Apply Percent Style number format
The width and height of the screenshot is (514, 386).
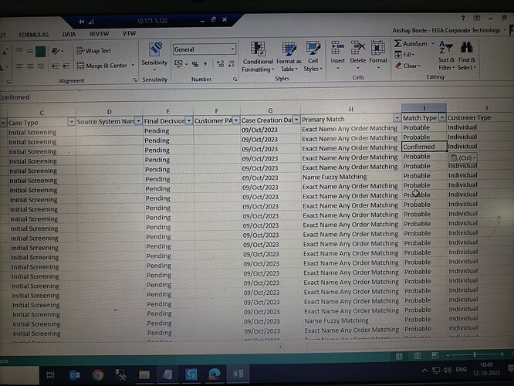point(195,64)
